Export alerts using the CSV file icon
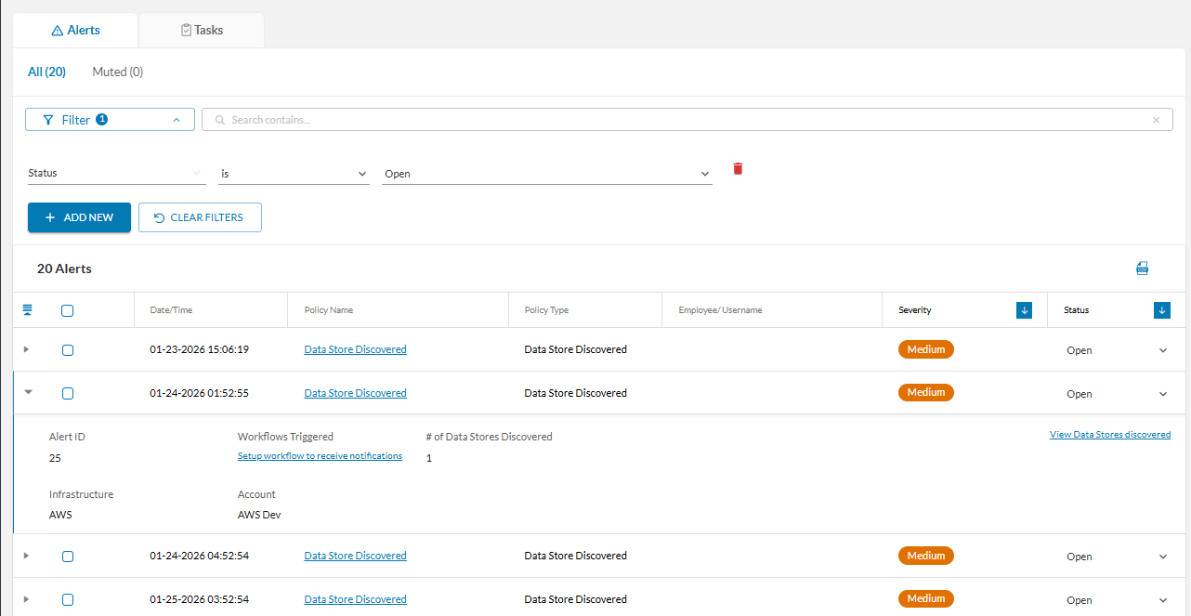This screenshot has height=616, width=1191. click(x=1142, y=269)
